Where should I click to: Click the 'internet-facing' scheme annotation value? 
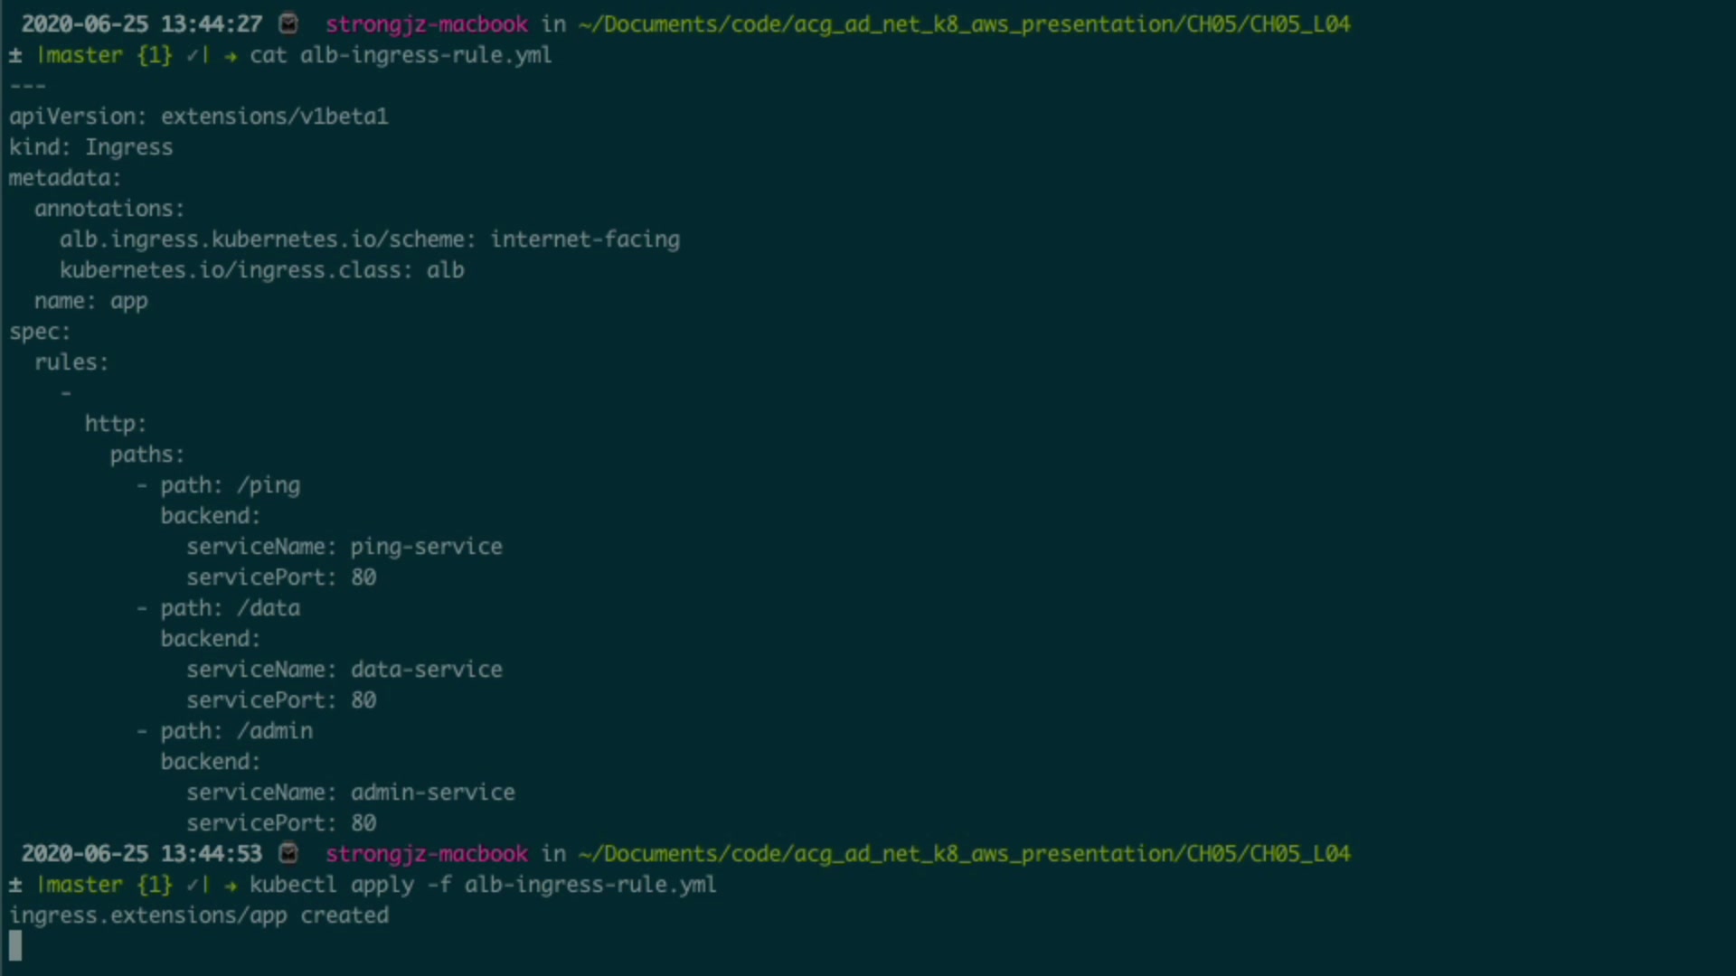point(585,239)
